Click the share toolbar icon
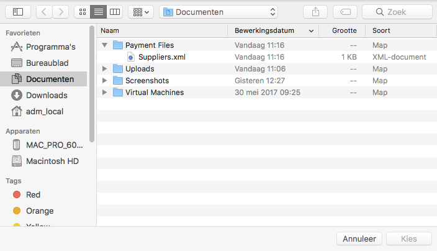This screenshot has width=437, height=251. tap(315, 12)
